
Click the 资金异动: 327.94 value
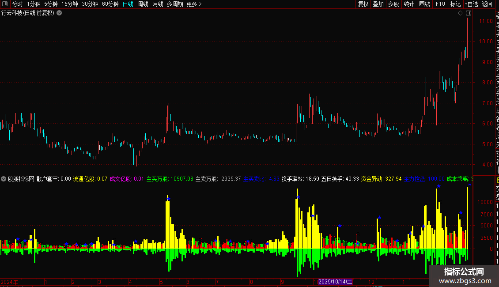(381, 179)
